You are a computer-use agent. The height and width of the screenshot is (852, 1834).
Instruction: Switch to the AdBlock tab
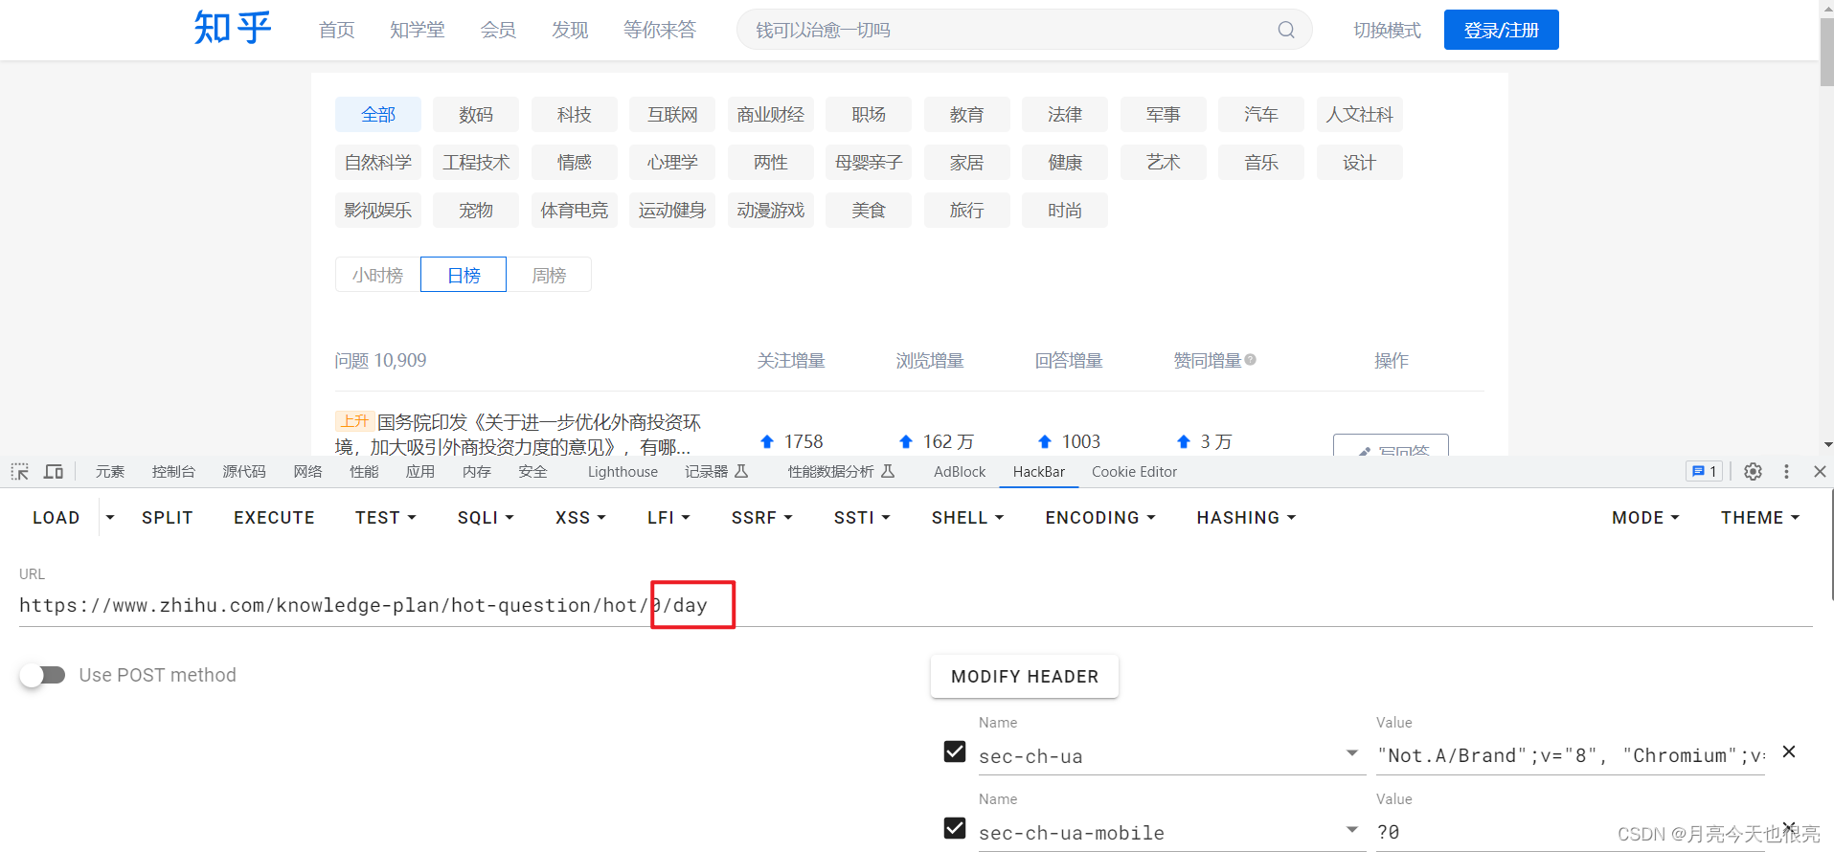[960, 471]
